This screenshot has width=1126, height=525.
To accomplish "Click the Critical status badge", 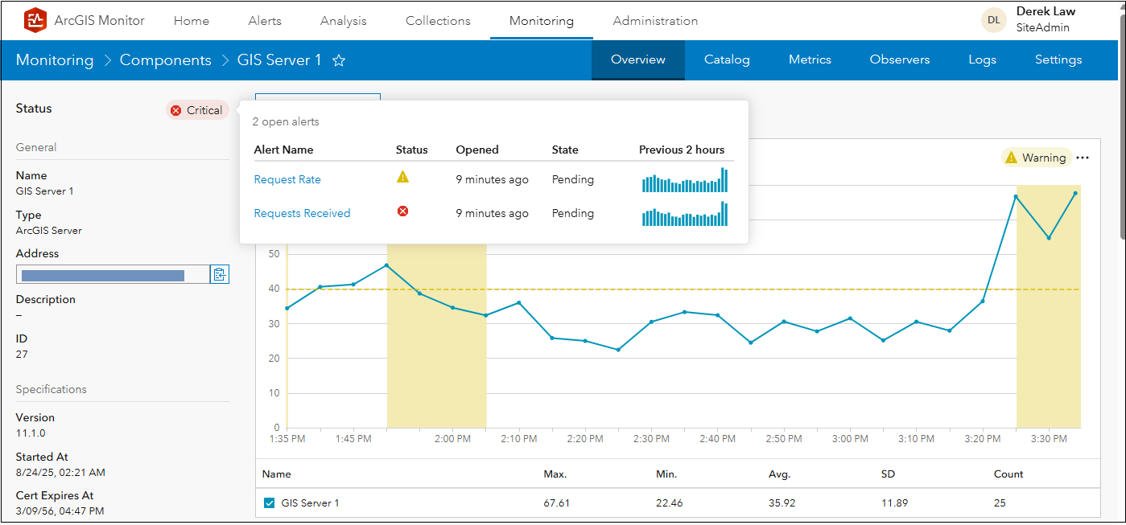I will [x=197, y=110].
